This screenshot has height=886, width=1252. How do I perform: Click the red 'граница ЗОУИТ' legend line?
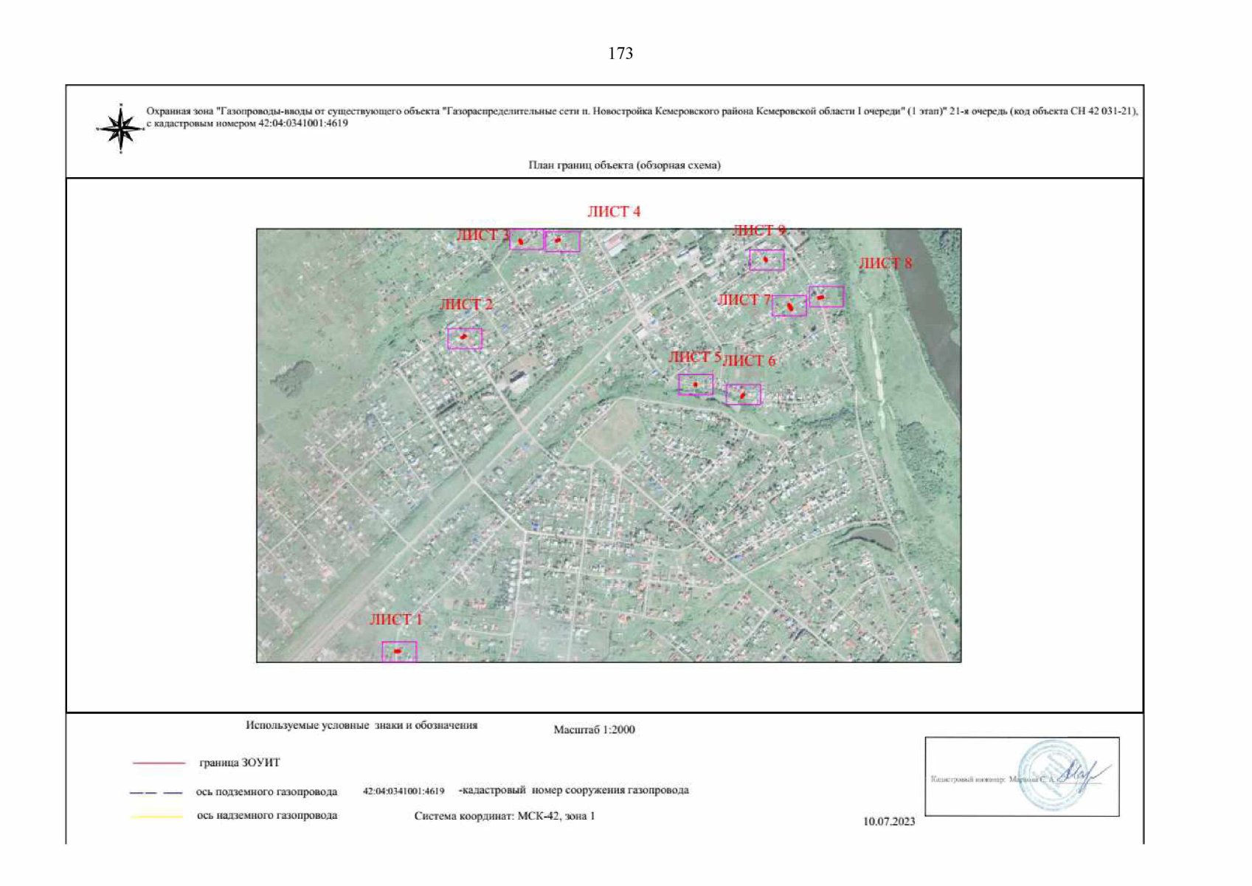tap(159, 763)
